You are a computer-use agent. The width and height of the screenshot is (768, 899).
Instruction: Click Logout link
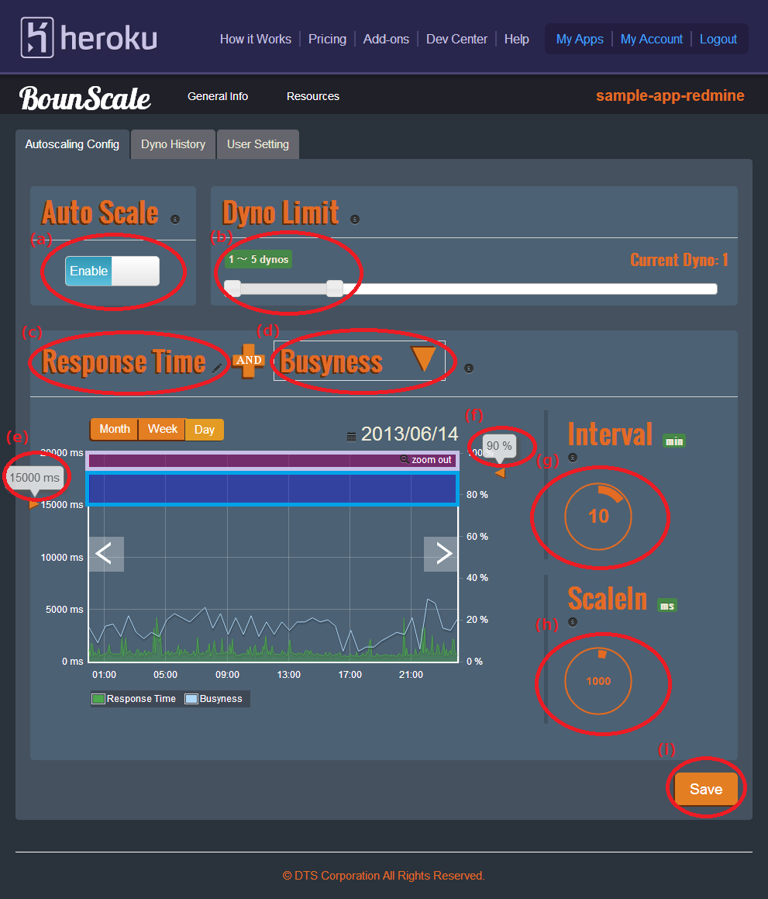coord(718,39)
